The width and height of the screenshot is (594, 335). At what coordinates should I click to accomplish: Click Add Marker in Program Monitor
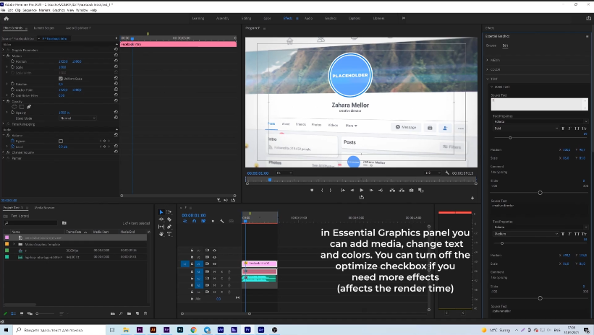[312, 190]
